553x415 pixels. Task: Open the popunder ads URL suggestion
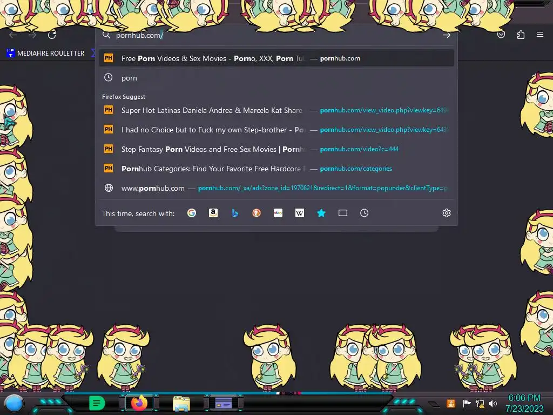276,188
